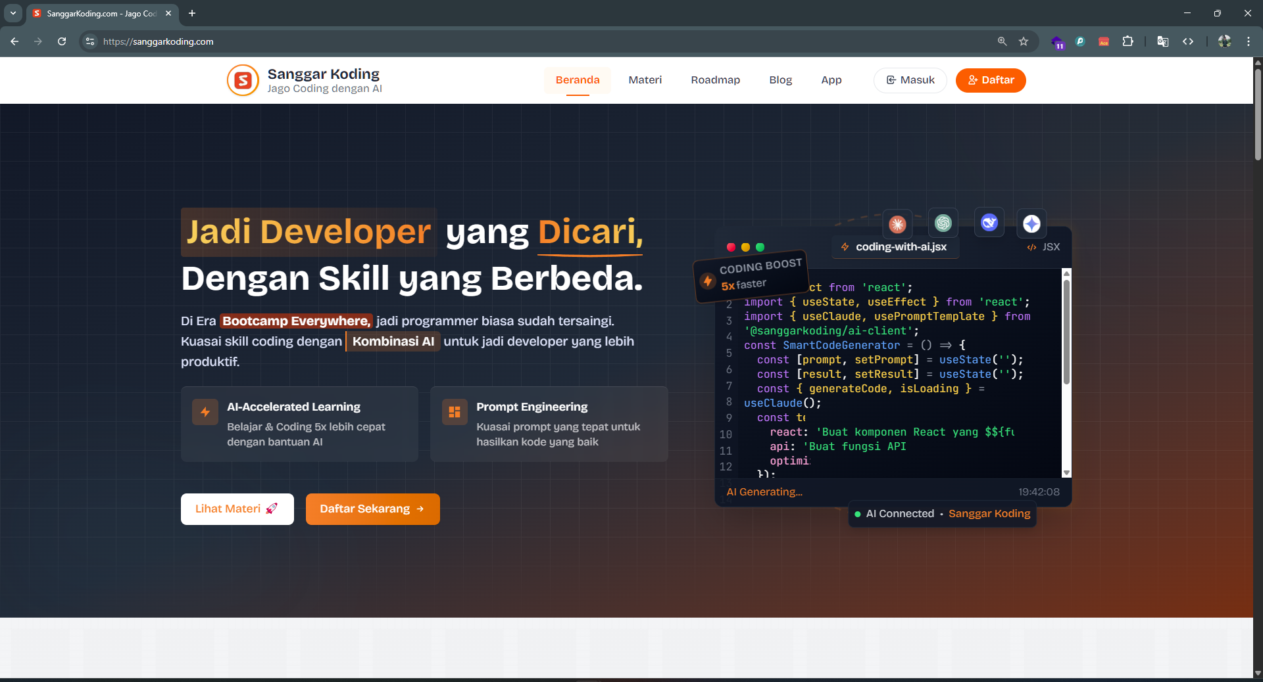Bookmark the page with the star icon
Image resolution: width=1263 pixels, height=682 pixels.
point(1024,41)
